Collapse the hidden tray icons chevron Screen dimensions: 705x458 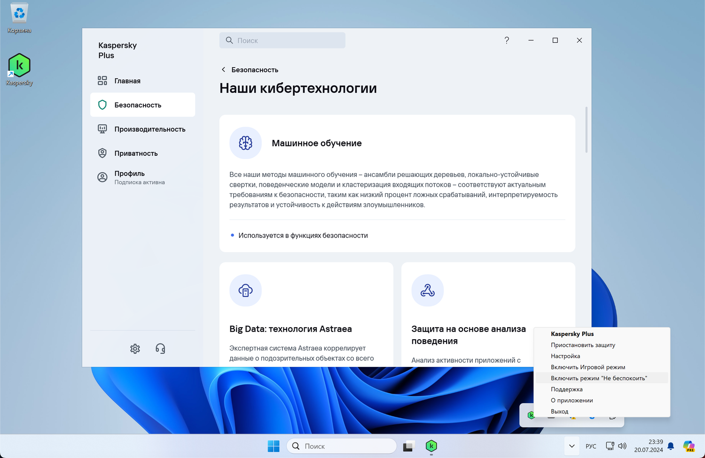click(x=572, y=446)
